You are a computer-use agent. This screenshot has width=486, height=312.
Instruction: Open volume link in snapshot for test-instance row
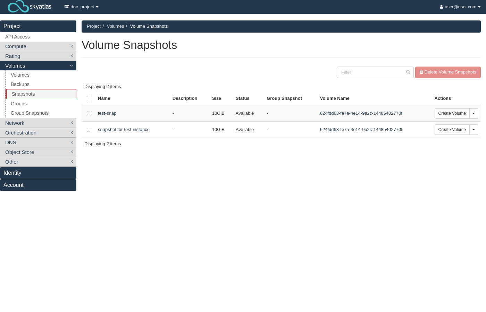(x=361, y=130)
